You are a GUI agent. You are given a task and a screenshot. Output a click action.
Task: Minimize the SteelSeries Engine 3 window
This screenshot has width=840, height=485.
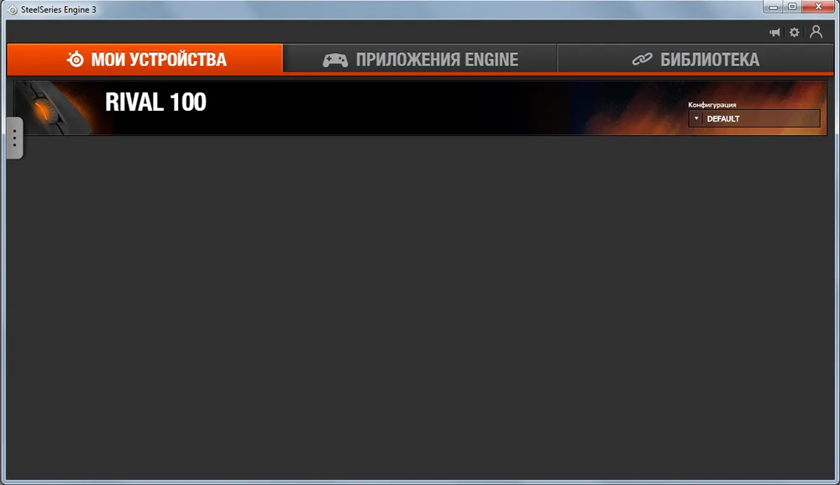point(773,7)
